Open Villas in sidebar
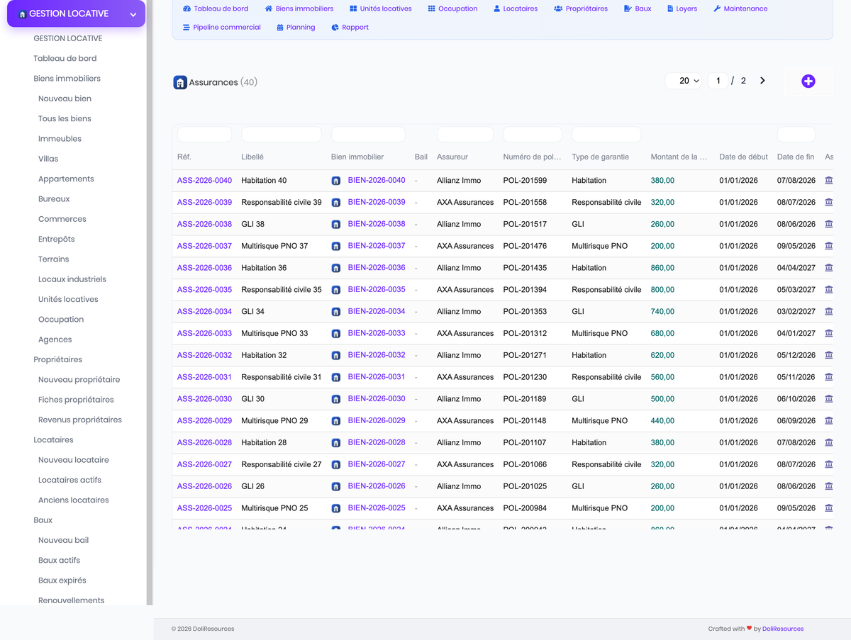The image size is (851, 640). tap(48, 159)
